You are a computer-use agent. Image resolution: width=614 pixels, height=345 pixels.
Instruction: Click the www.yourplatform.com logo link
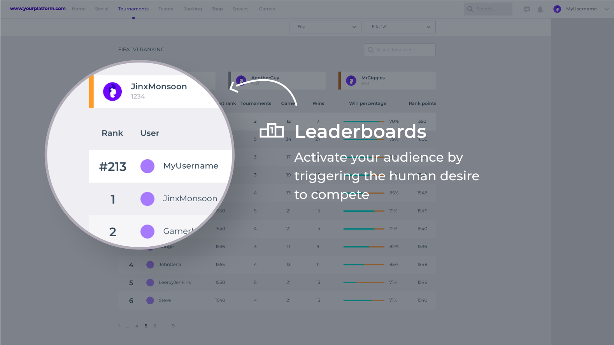pyautogui.click(x=38, y=9)
